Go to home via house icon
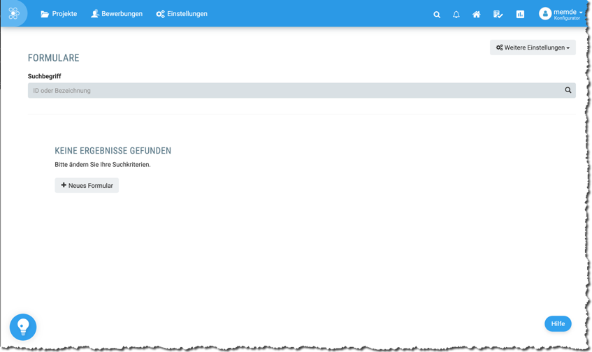Screen dimensions: 592x352 pyautogui.click(x=477, y=15)
